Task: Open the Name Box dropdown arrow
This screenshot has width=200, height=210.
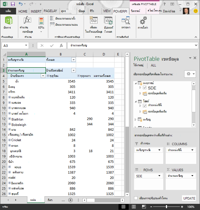Action: click(x=26, y=46)
